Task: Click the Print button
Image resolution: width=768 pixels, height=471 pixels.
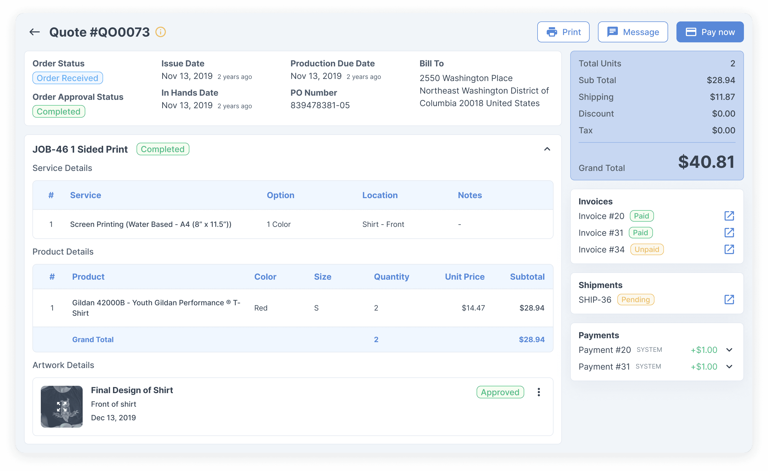Action: pos(563,32)
